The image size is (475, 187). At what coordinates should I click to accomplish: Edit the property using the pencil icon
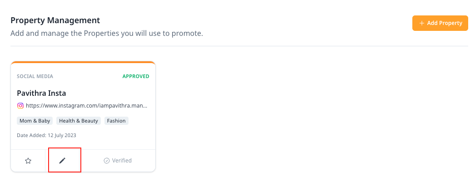[62, 161]
